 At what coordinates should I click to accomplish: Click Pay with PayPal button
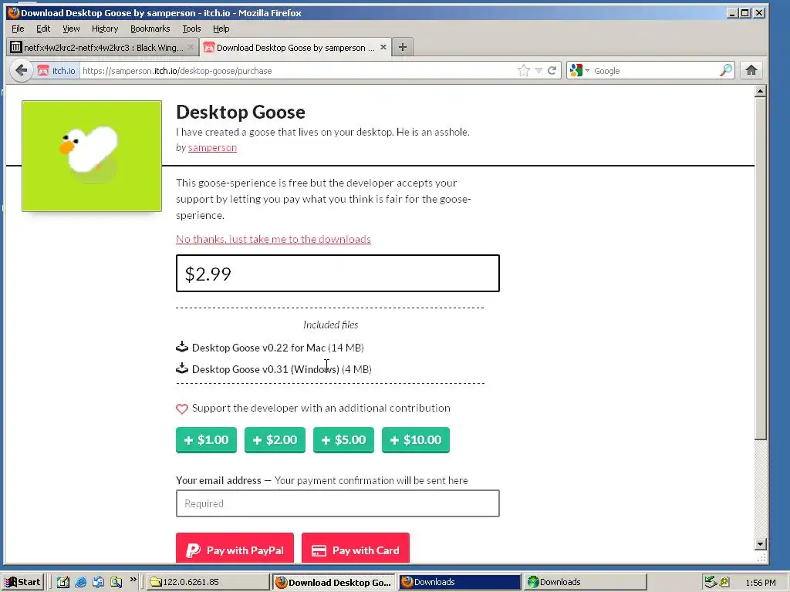[235, 548]
